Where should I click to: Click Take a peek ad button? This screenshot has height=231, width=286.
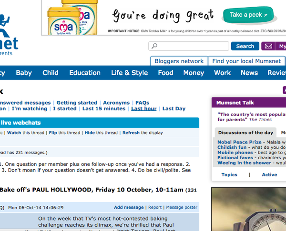coord(248,15)
